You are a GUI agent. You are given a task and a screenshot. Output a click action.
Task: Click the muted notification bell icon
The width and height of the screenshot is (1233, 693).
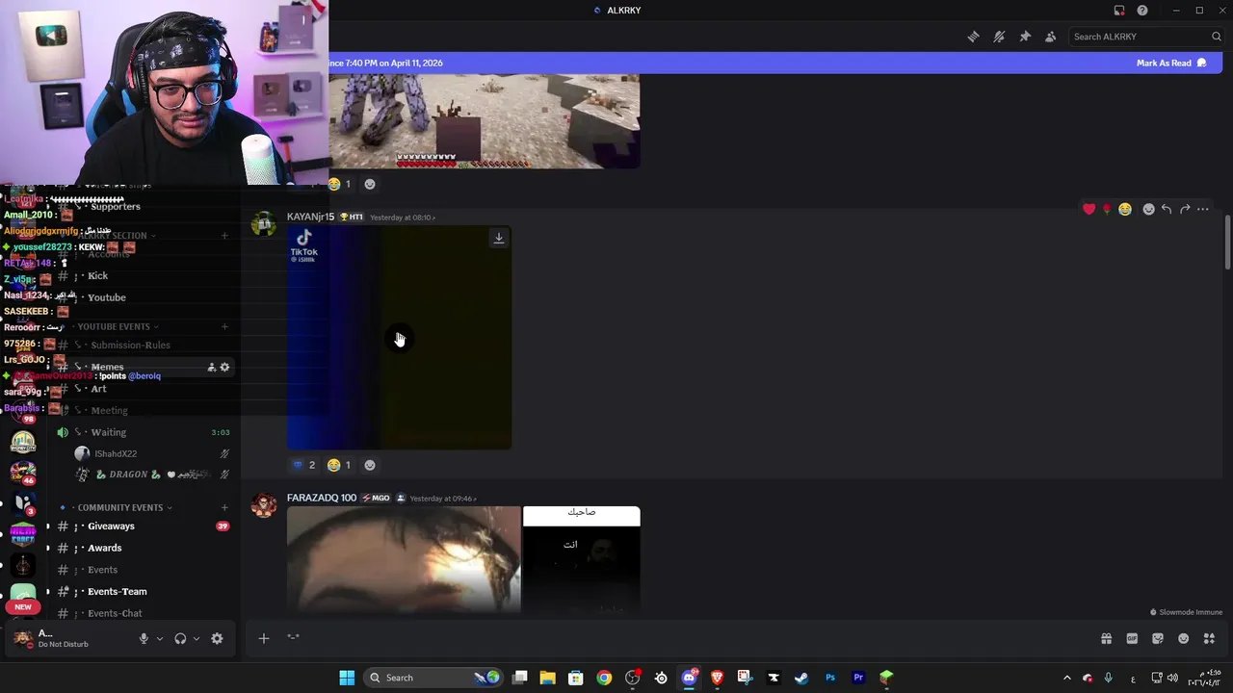coord(999,37)
